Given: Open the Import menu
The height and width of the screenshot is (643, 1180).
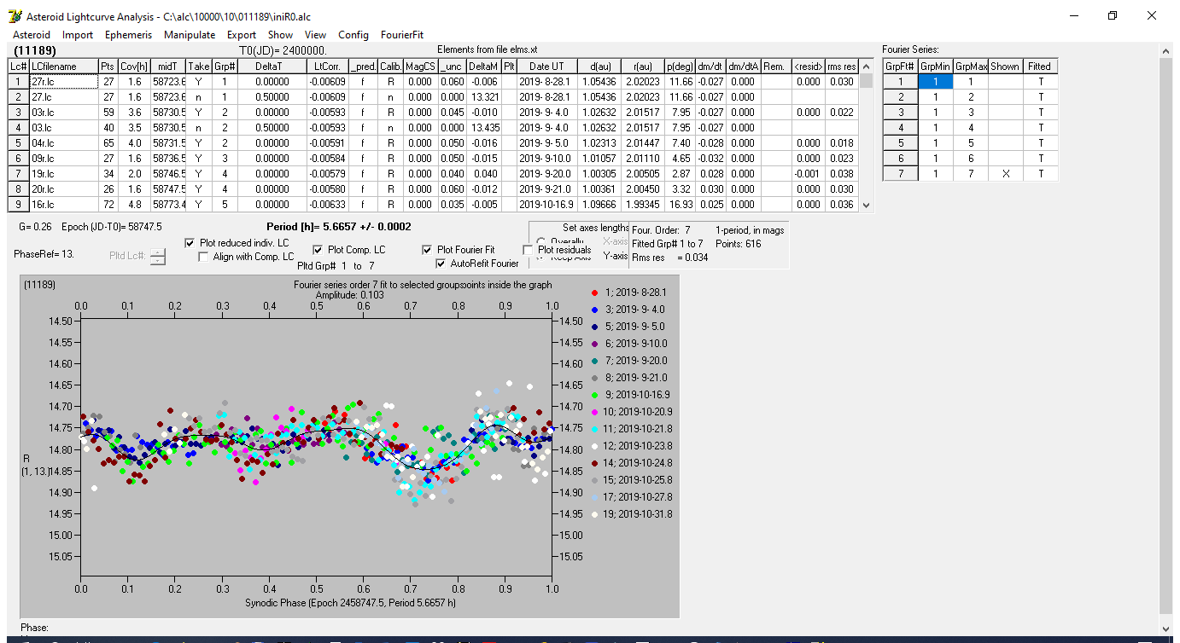Looking at the screenshot, I should coord(78,35).
